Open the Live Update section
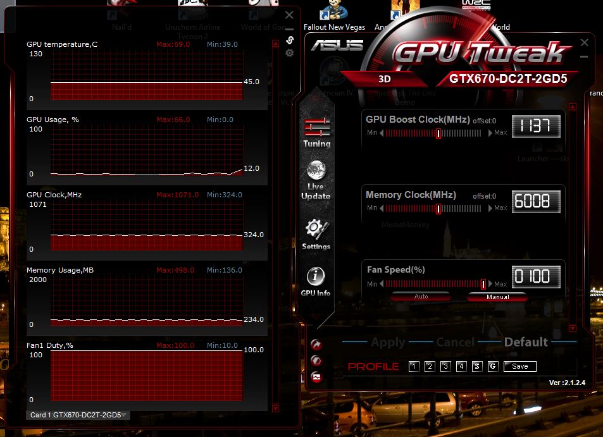The width and height of the screenshot is (603, 437). (316, 180)
